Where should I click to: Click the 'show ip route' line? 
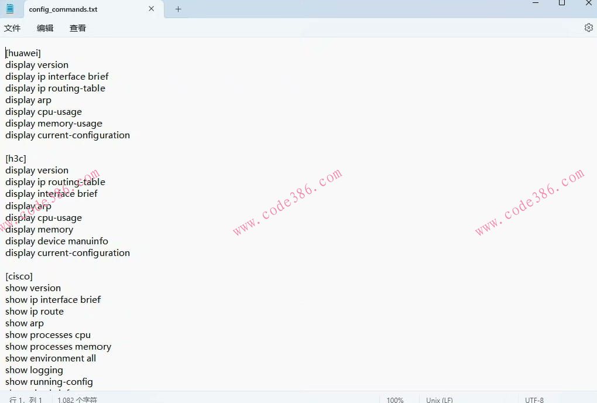tap(35, 312)
